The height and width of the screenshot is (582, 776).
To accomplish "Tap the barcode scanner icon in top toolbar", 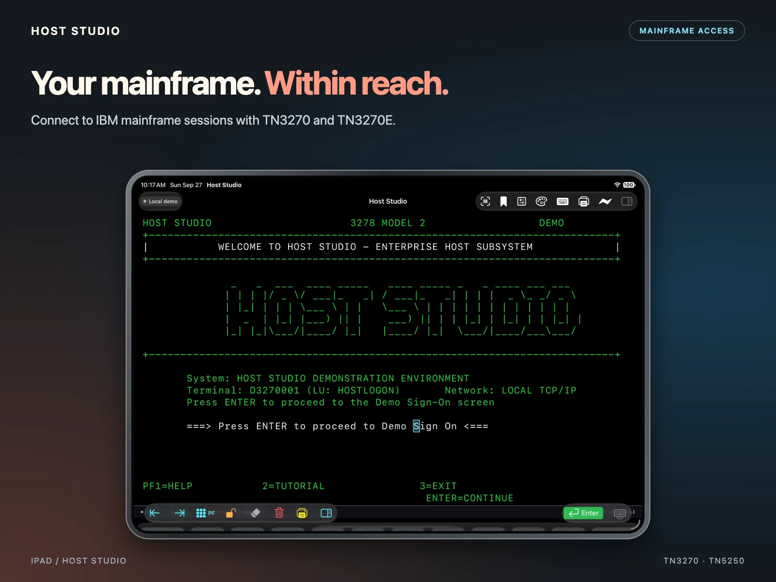I will 485,201.
